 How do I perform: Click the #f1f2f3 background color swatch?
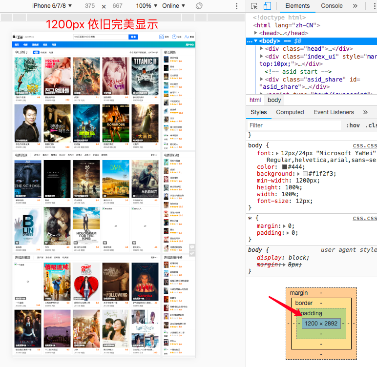pos(305,174)
